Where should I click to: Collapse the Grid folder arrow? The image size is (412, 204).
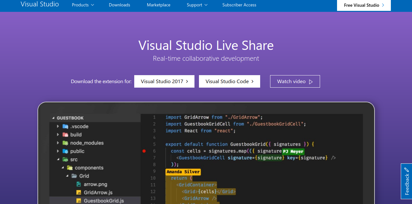(67, 176)
